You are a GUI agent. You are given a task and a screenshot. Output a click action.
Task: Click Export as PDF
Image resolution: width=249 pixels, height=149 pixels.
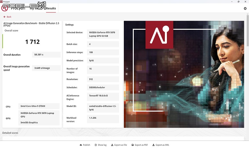pos(140,145)
